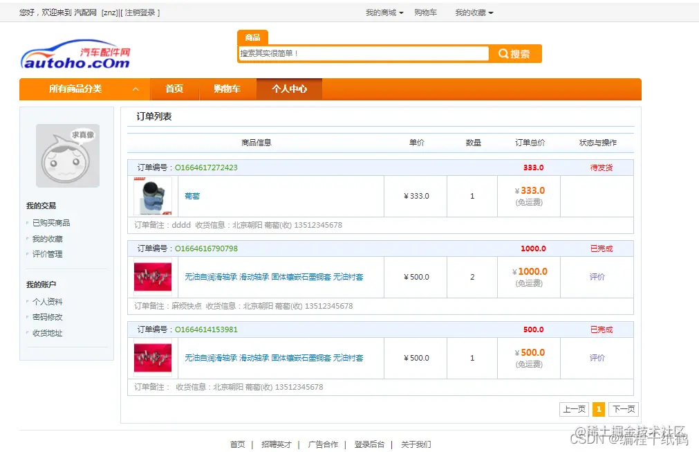Open 收货地址 in the sidebar
699x452 pixels.
pos(47,334)
